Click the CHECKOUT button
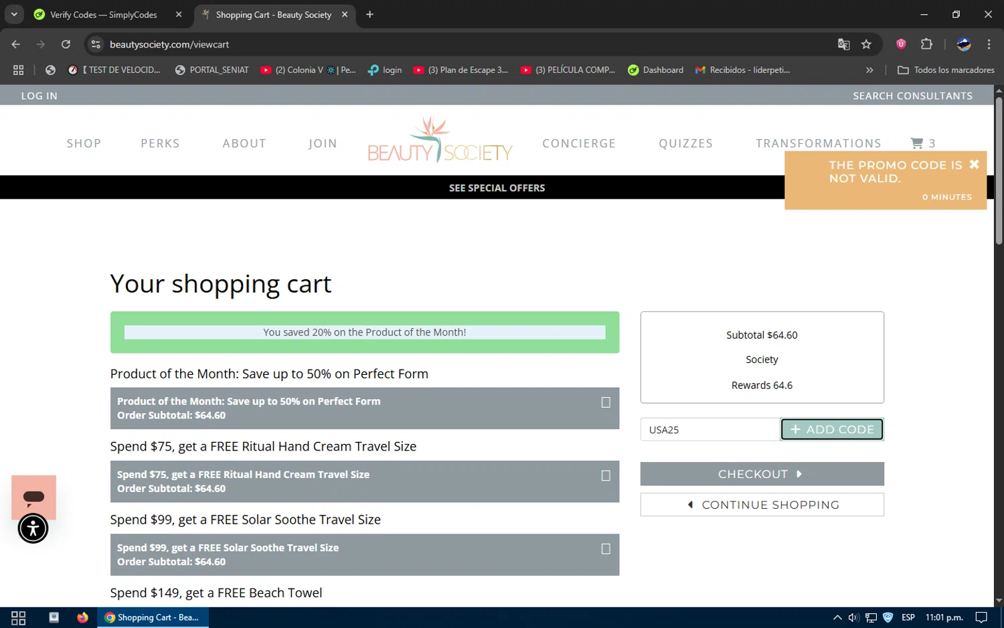The width and height of the screenshot is (1004, 628). point(762,474)
